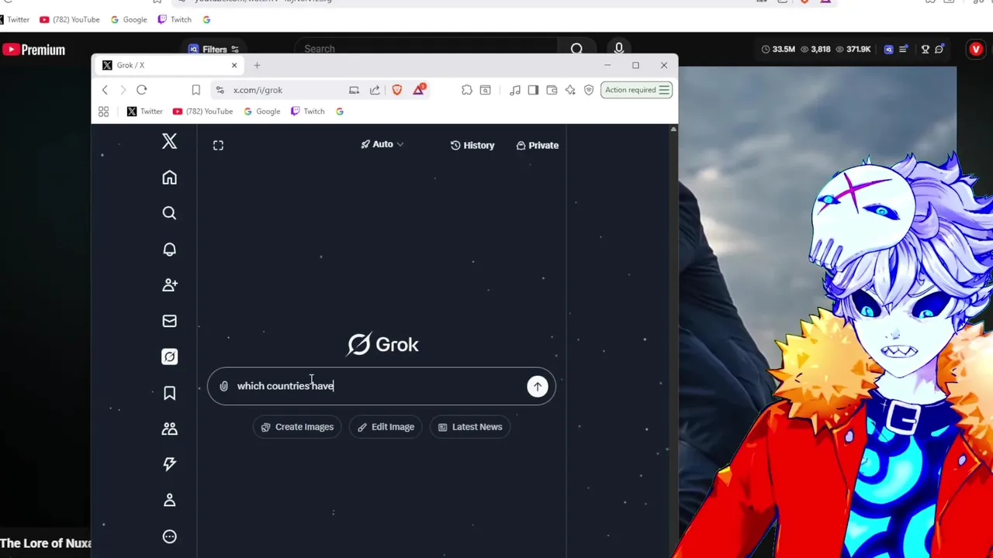993x558 pixels.
Task: Open Profile in the X sidebar
Action: [169, 500]
